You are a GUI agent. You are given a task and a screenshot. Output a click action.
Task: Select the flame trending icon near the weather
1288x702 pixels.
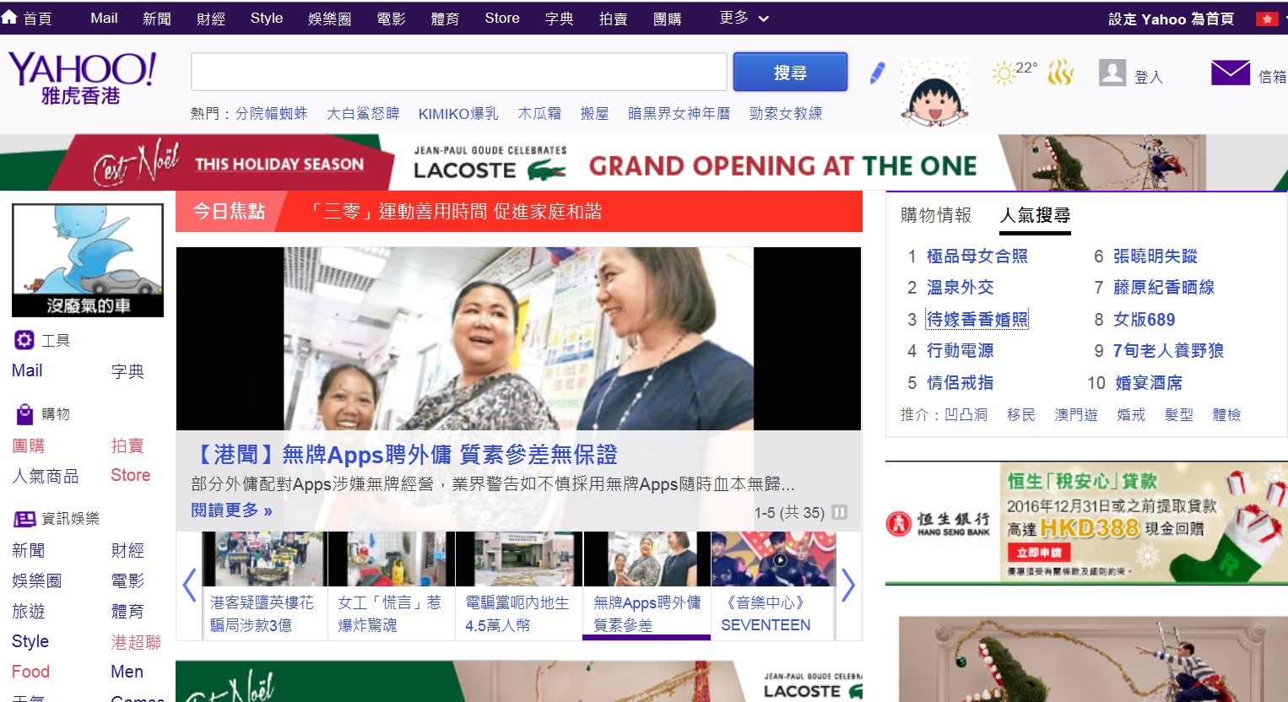1061,72
